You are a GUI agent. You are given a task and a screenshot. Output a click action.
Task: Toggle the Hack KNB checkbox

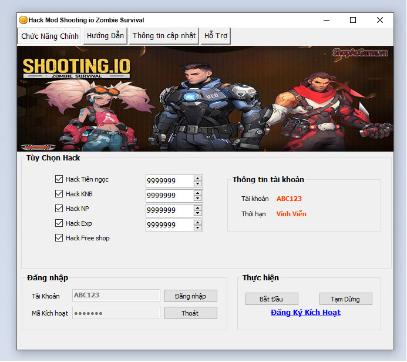59,194
